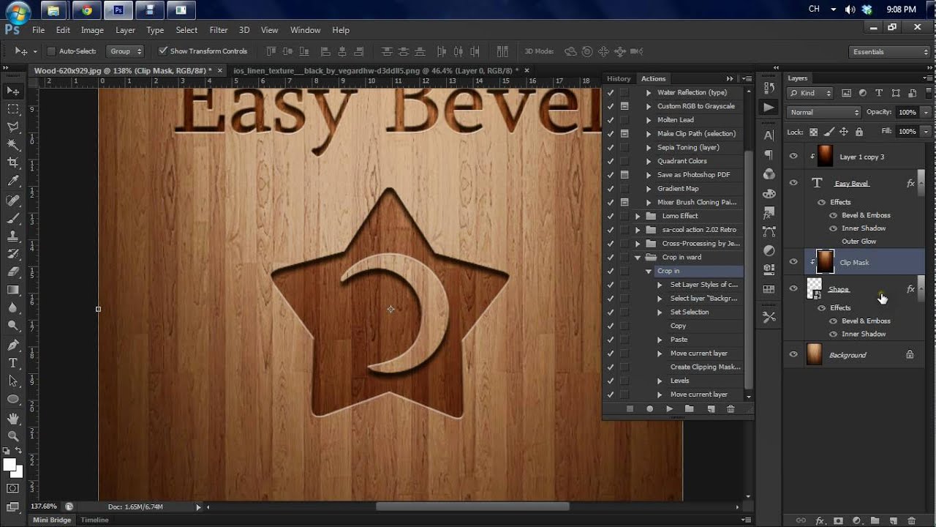Screen dimensions: 936x527
Task: Hide the Clip Mask layer
Action: click(x=793, y=262)
